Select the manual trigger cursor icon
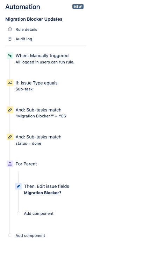Image resolution: width=165 pixels, height=259 pixels. (10, 55)
